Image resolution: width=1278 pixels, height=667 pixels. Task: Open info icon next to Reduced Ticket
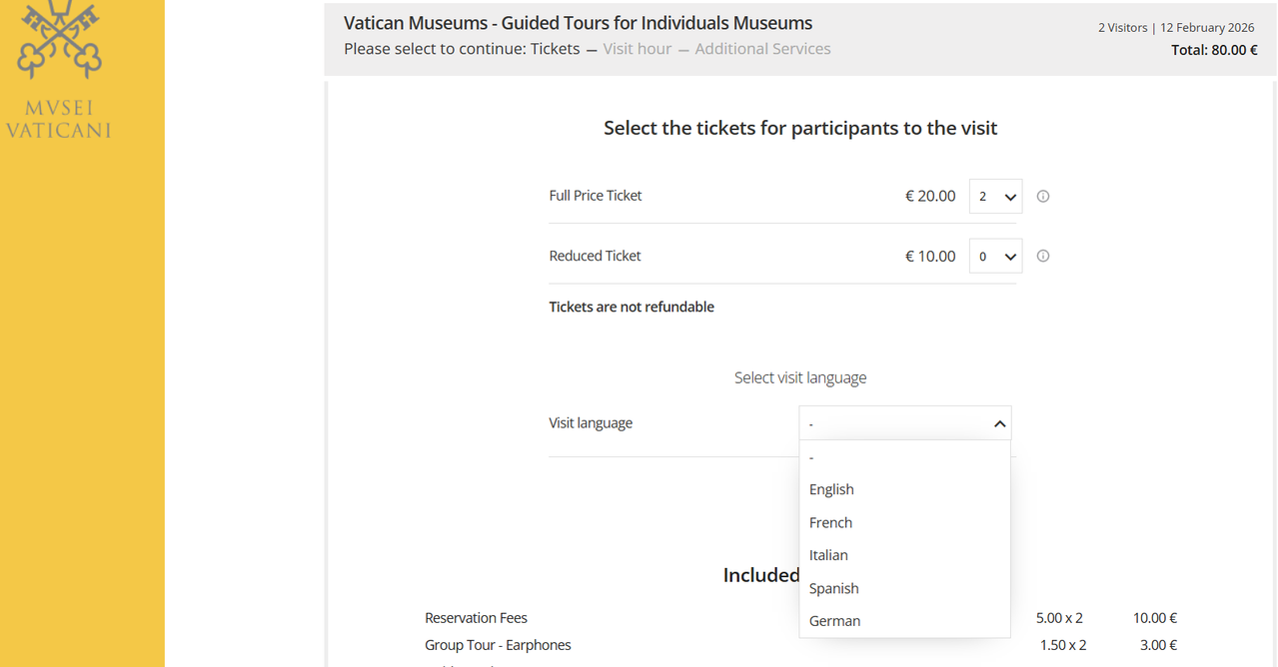(x=1043, y=257)
